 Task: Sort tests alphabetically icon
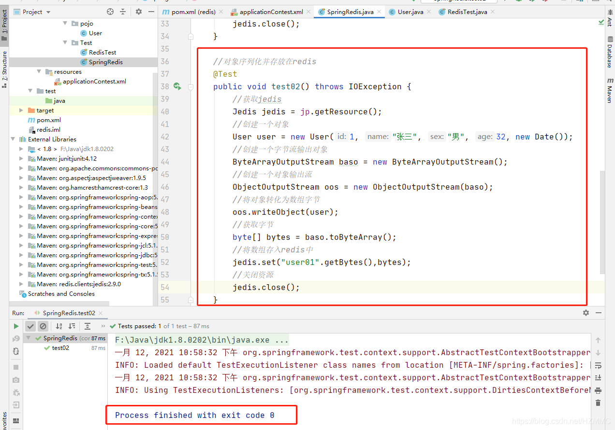59,326
